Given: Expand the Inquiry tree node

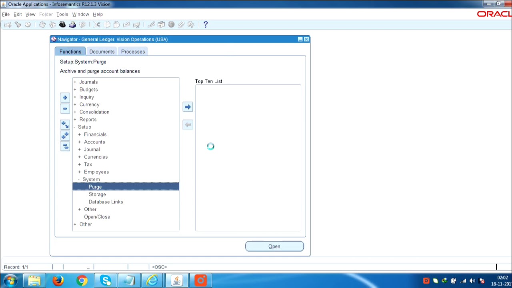Looking at the screenshot, I should pos(75,97).
